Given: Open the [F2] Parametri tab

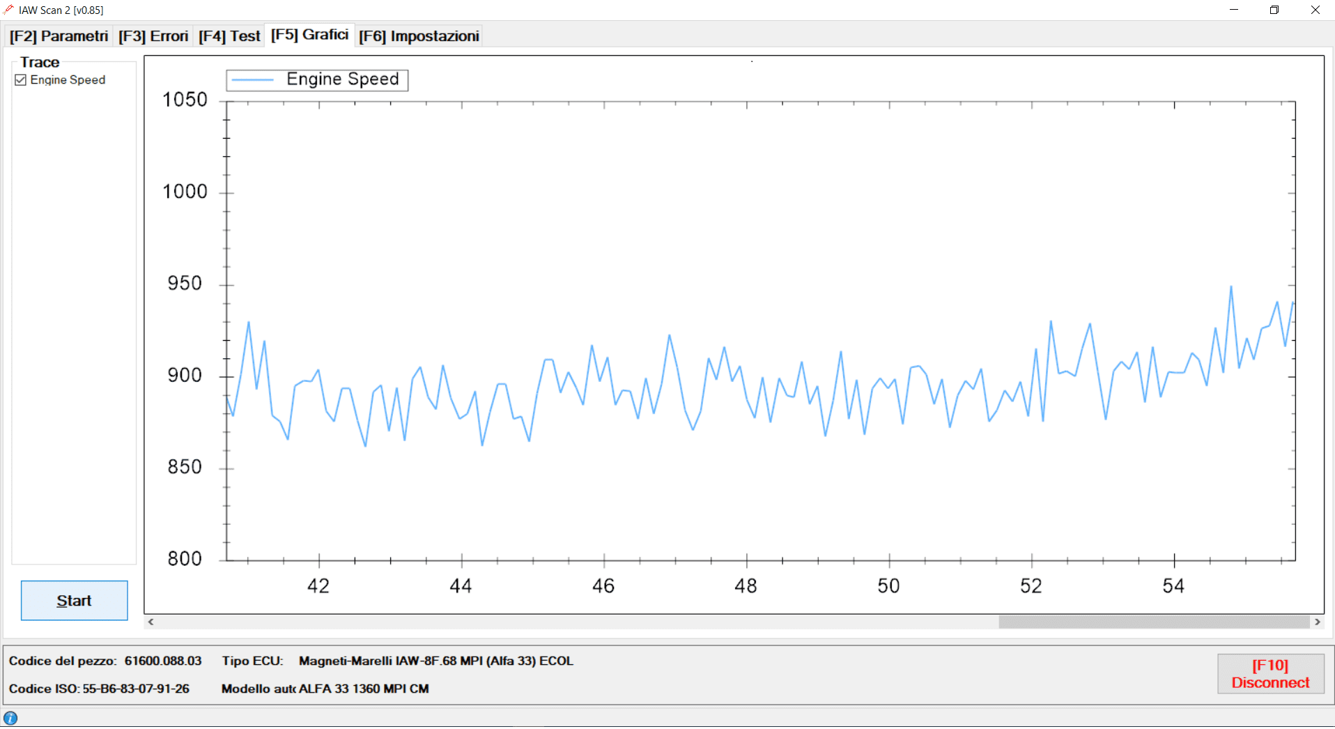Looking at the screenshot, I should coord(59,36).
